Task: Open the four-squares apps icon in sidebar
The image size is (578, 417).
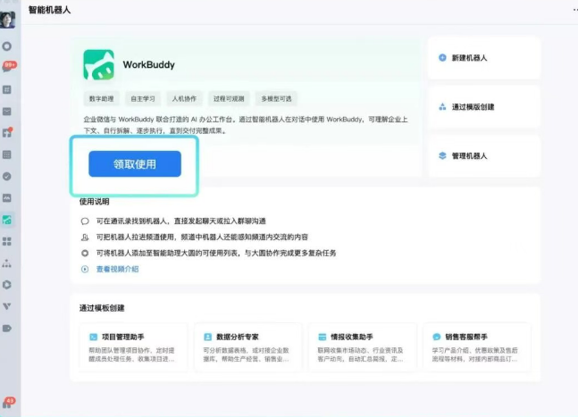Action: tap(6, 242)
